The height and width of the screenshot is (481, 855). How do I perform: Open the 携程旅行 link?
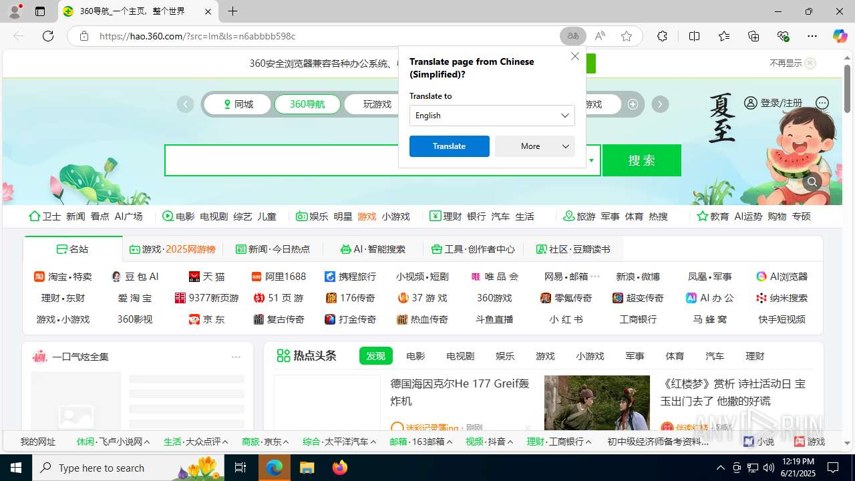(350, 277)
